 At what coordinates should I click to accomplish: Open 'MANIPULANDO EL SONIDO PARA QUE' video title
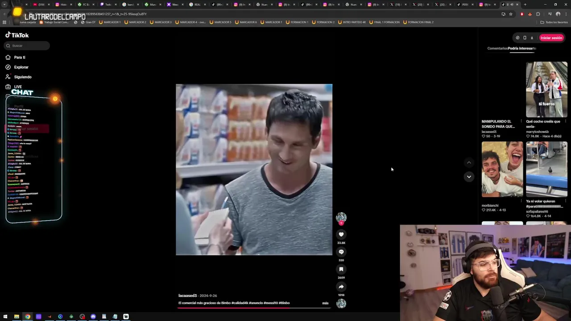coord(499,124)
